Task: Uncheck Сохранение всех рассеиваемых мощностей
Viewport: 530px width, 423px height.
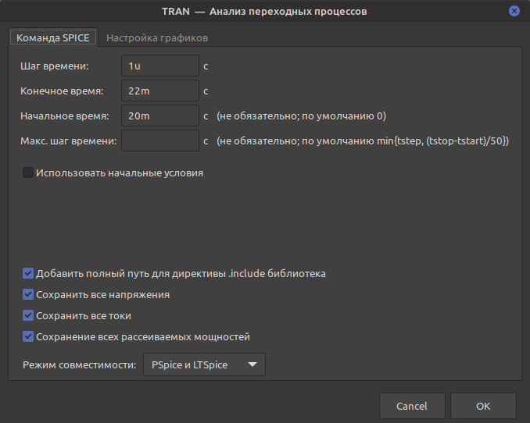Action: (x=28, y=337)
